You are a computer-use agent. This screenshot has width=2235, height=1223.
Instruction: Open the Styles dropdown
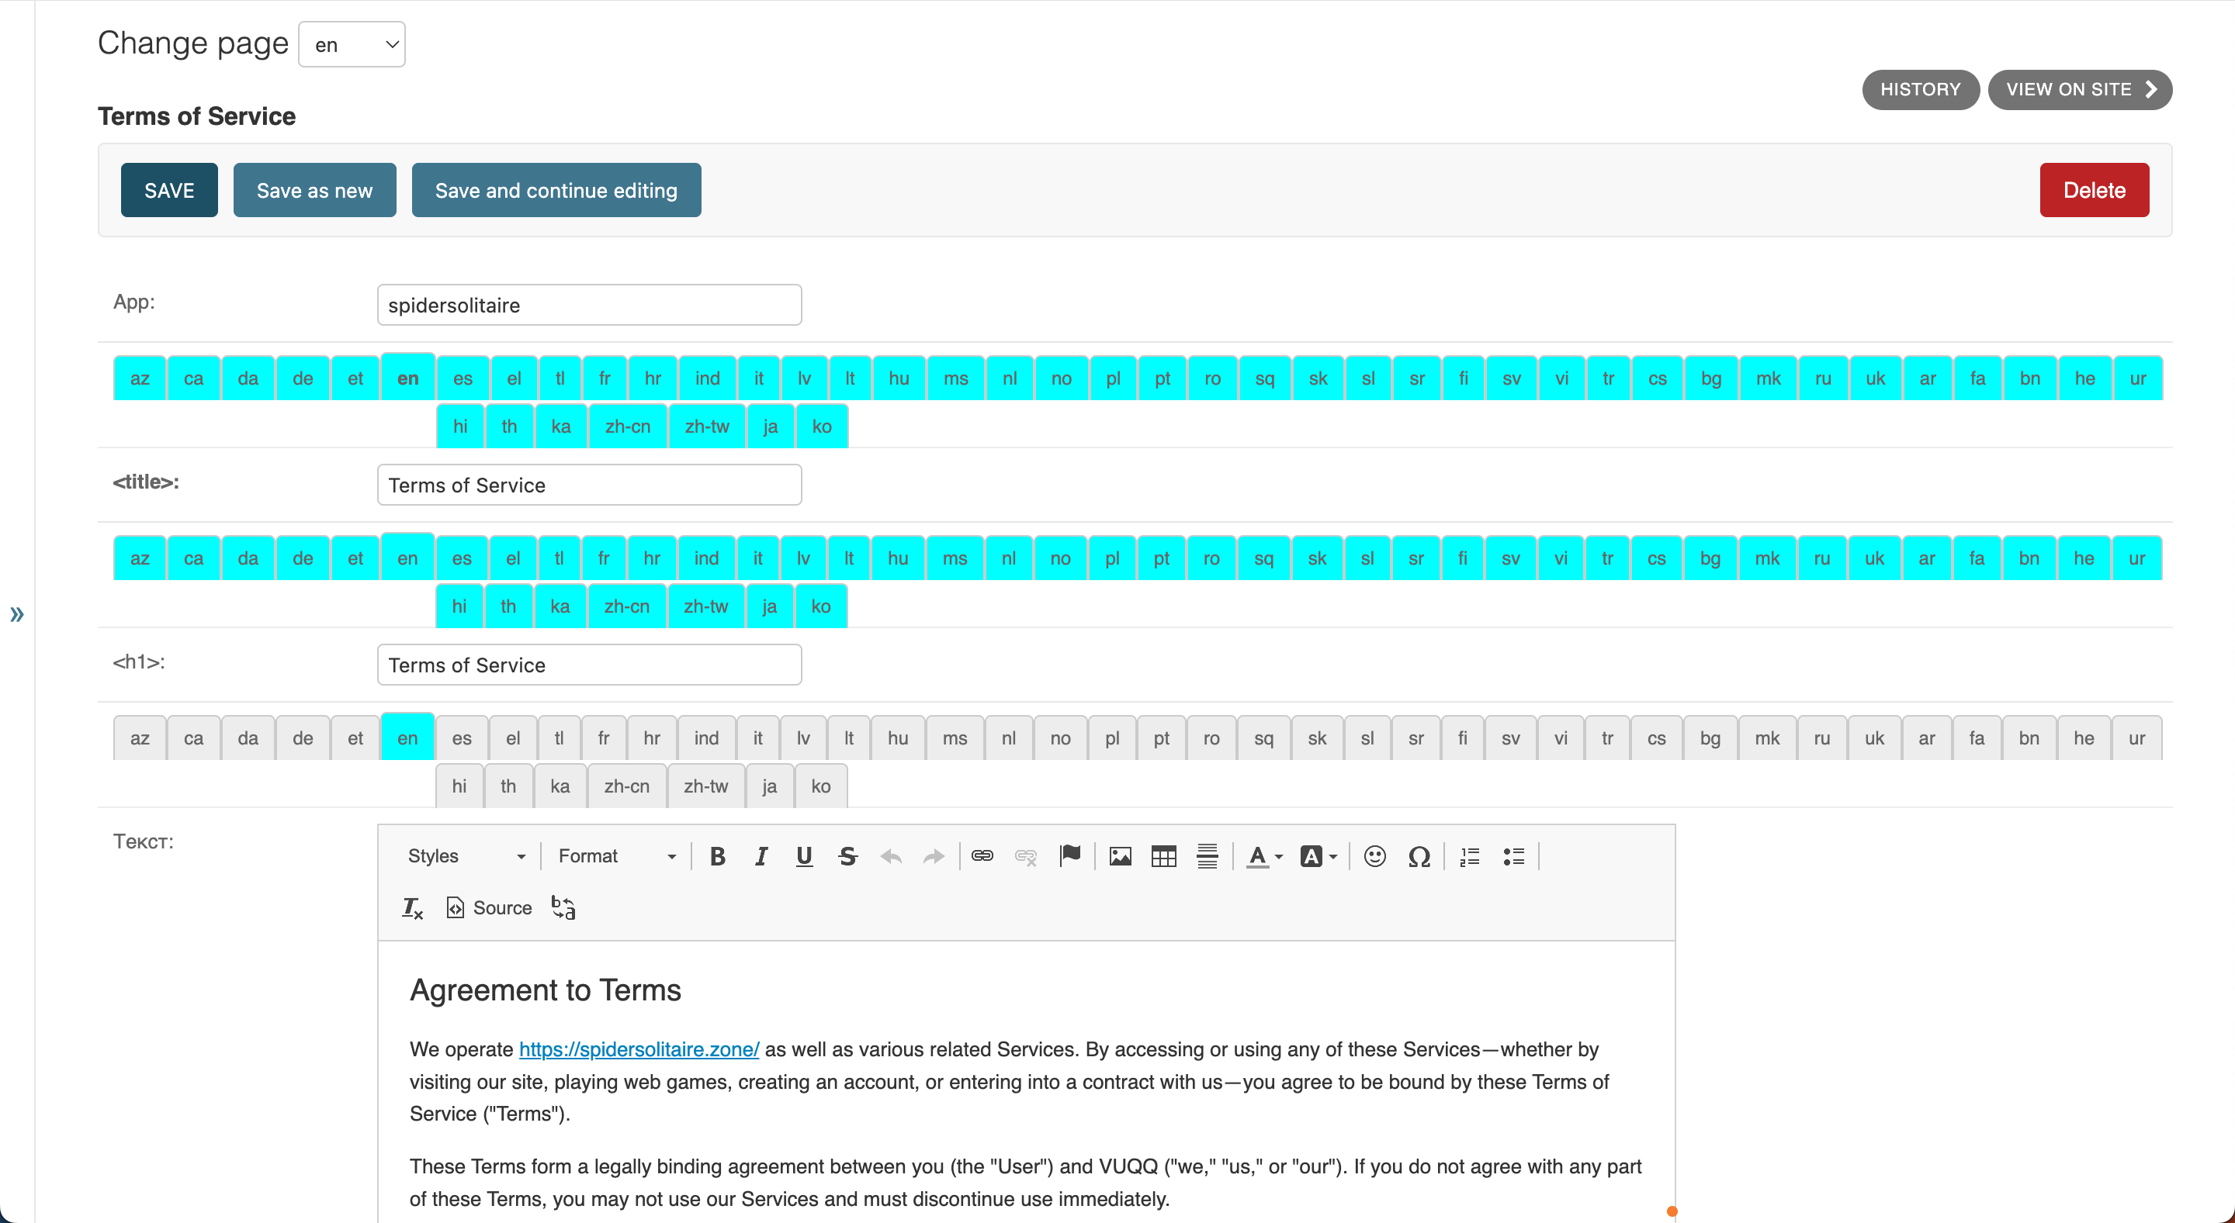coord(466,856)
